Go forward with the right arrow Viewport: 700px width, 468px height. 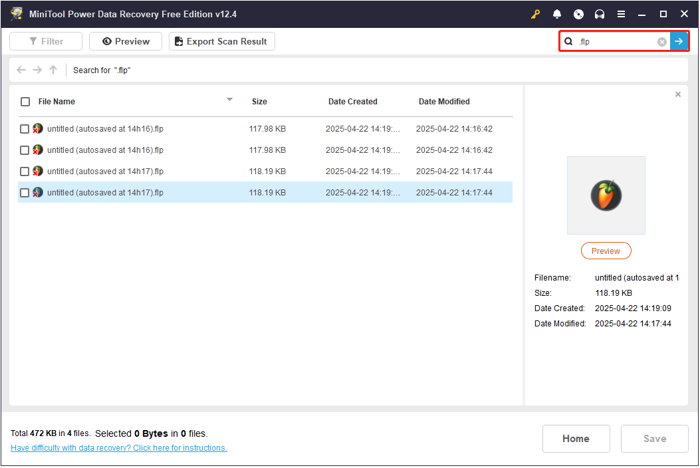click(37, 70)
